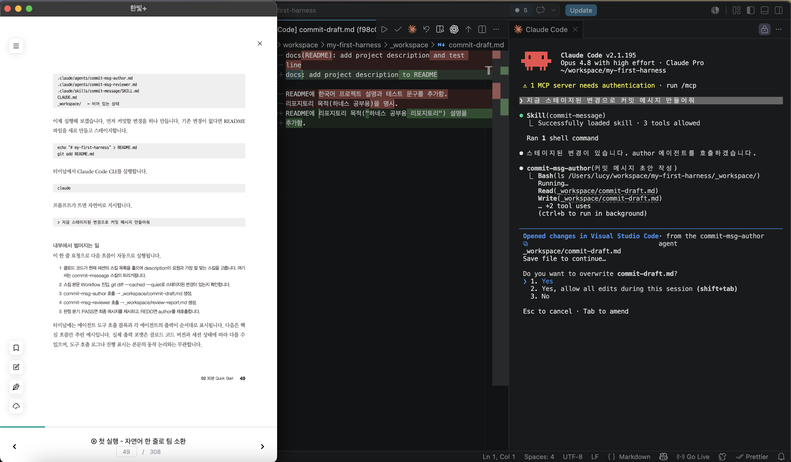
Task: Open the chat sparkle icon in title bar
Action: pyautogui.click(x=541, y=10)
